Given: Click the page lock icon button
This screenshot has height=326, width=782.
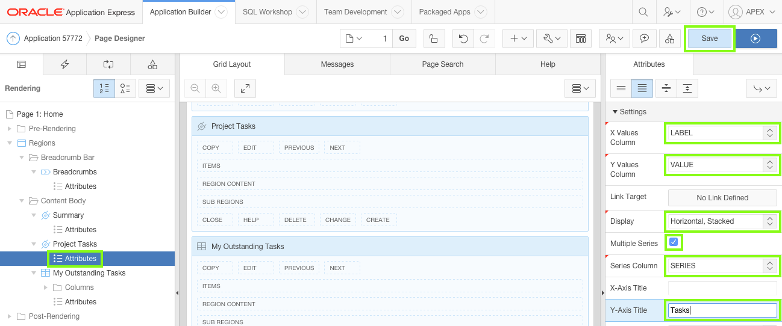Looking at the screenshot, I should pyautogui.click(x=434, y=38).
